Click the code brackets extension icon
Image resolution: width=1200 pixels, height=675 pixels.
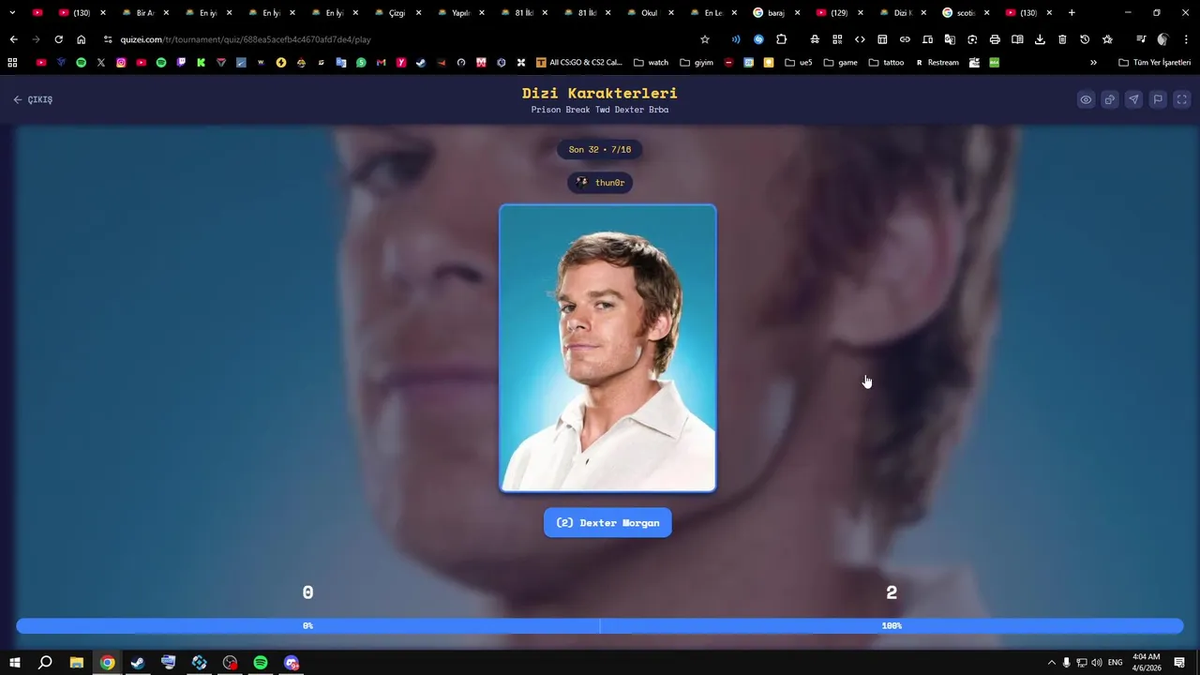[860, 39]
